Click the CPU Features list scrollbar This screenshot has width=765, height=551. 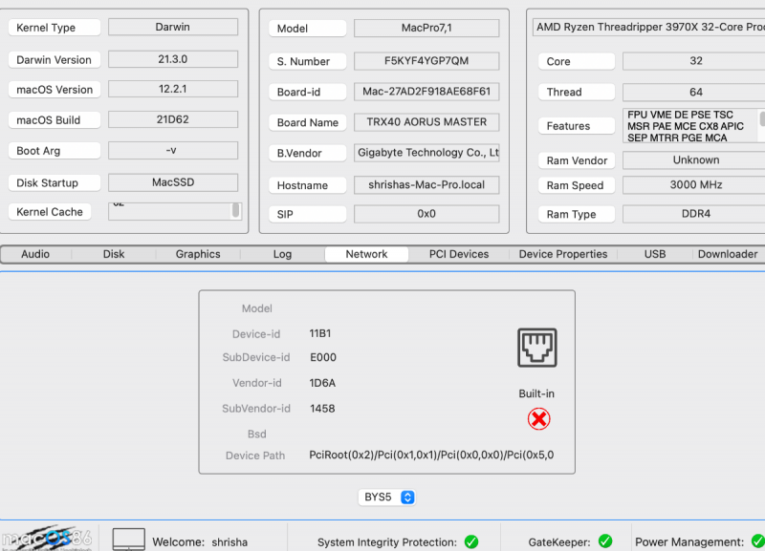coord(762,119)
